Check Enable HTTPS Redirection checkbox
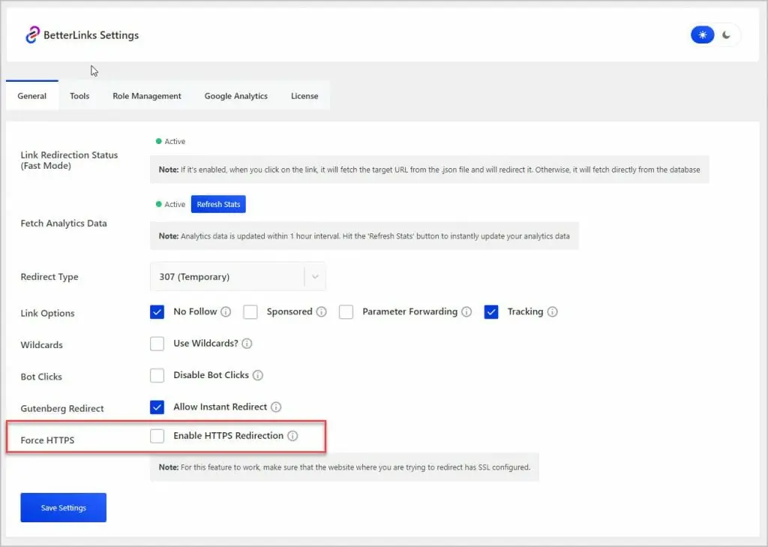768x547 pixels. pyautogui.click(x=157, y=436)
